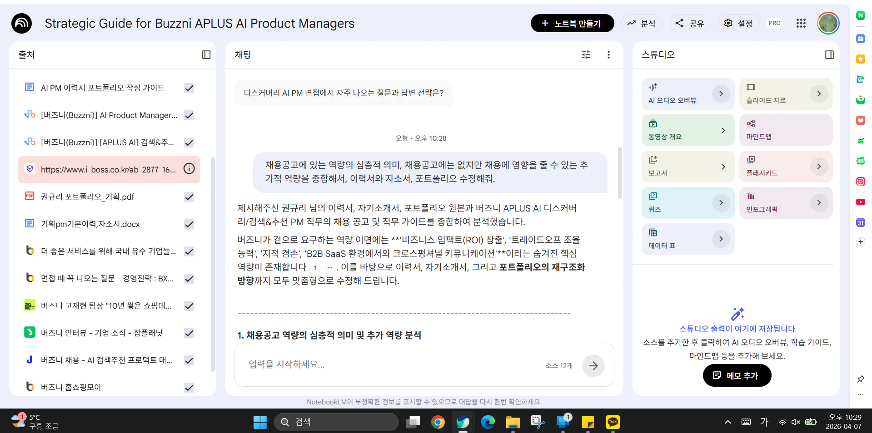Open 설정 settings
The height and width of the screenshot is (433, 872).
tap(738, 23)
